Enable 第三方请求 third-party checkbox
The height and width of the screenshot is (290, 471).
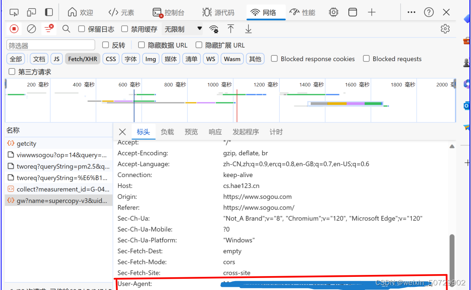click(x=12, y=72)
